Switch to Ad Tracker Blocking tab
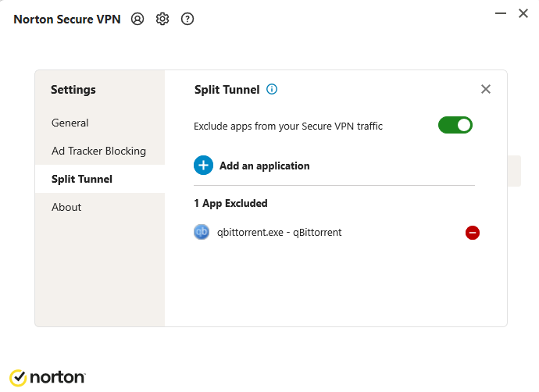539x392 pixels. (x=98, y=151)
